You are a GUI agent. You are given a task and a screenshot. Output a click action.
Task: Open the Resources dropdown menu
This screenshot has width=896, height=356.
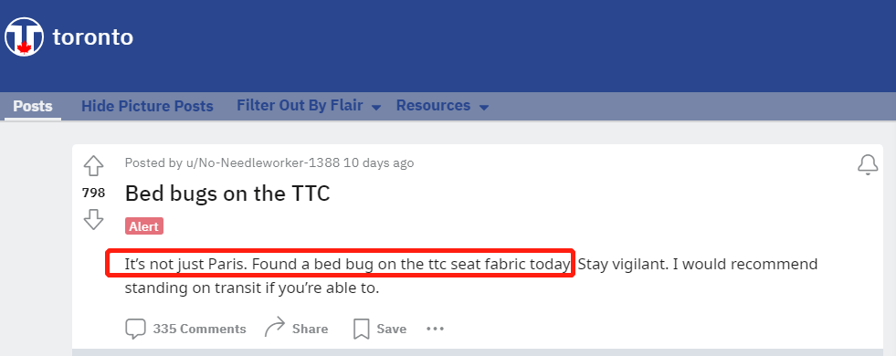point(442,106)
